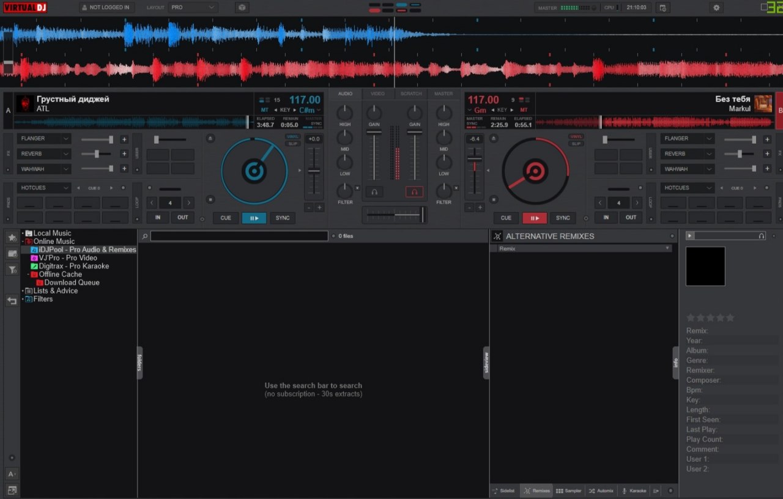
Task: Click the Alternative Remixes panel icon
Action: point(497,236)
